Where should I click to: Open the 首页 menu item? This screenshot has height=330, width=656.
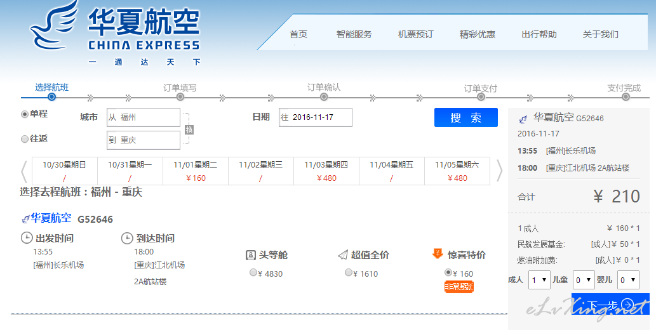[298, 34]
